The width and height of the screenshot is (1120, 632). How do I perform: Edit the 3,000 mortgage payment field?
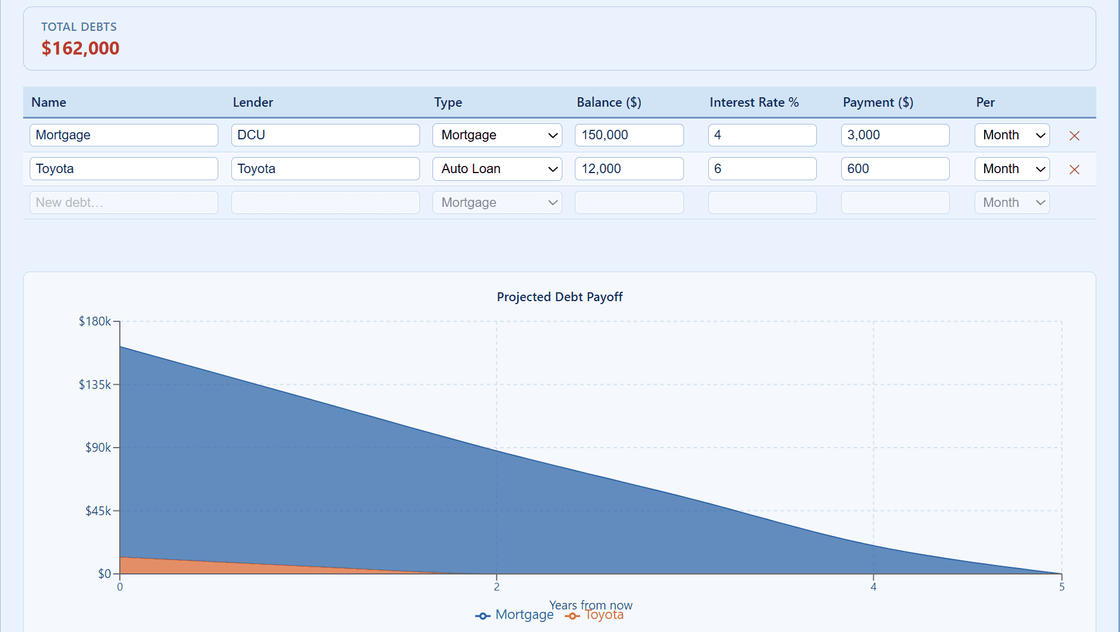pyautogui.click(x=895, y=135)
